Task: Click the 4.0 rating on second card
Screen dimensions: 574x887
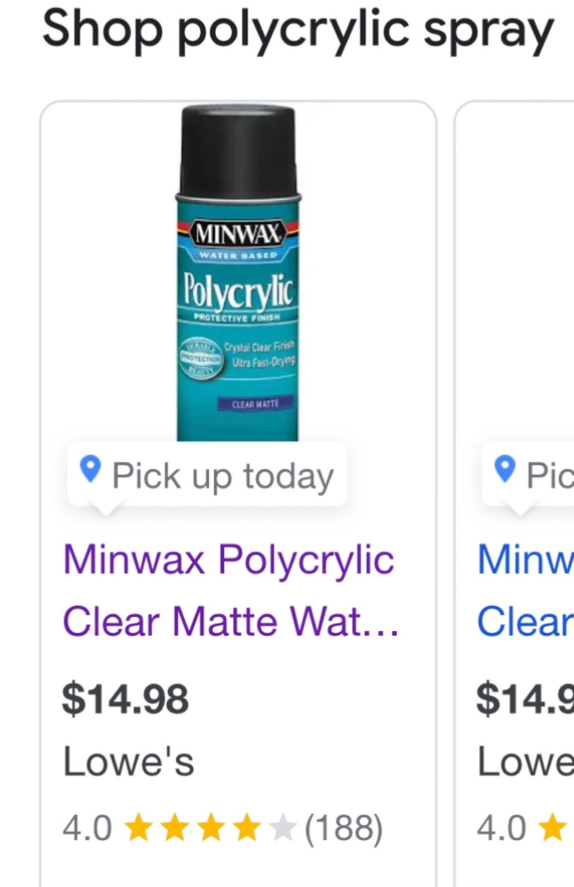Action: 501,828
